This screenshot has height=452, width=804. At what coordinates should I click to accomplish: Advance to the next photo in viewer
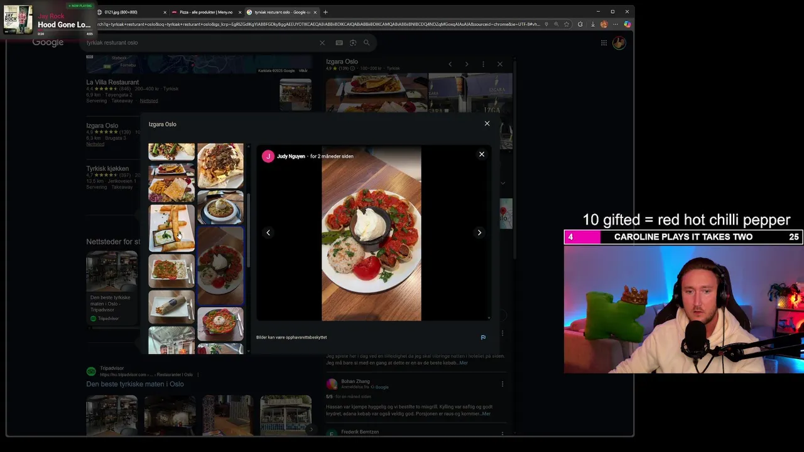[x=479, y=233]
